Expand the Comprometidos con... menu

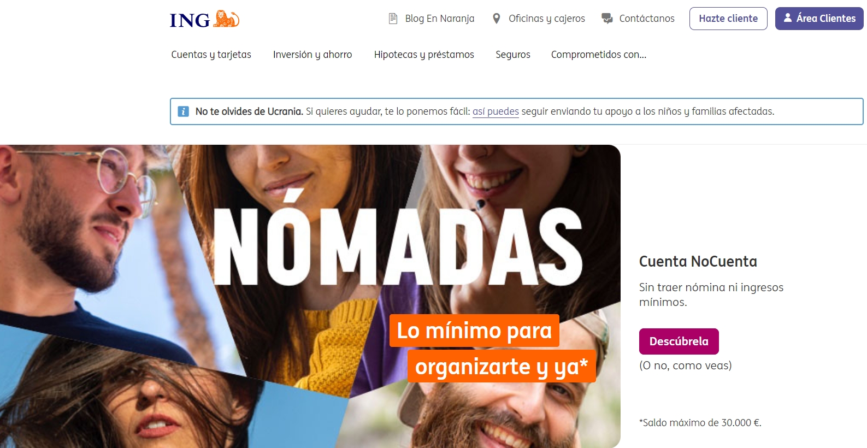tap(598, 55)
